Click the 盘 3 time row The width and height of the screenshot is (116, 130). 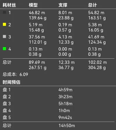58,104
